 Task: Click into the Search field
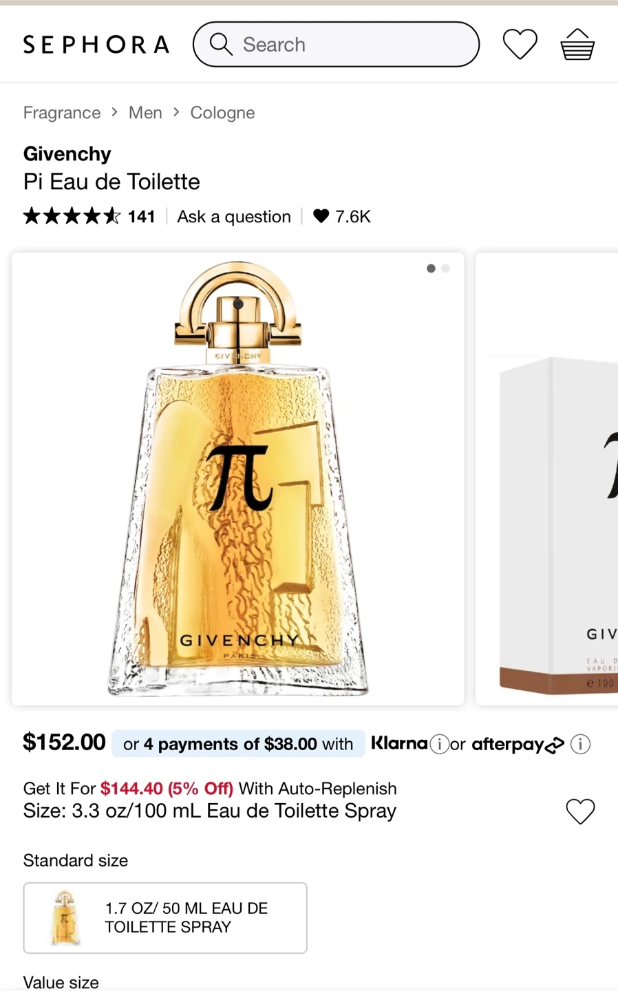[x=344, y=45]
